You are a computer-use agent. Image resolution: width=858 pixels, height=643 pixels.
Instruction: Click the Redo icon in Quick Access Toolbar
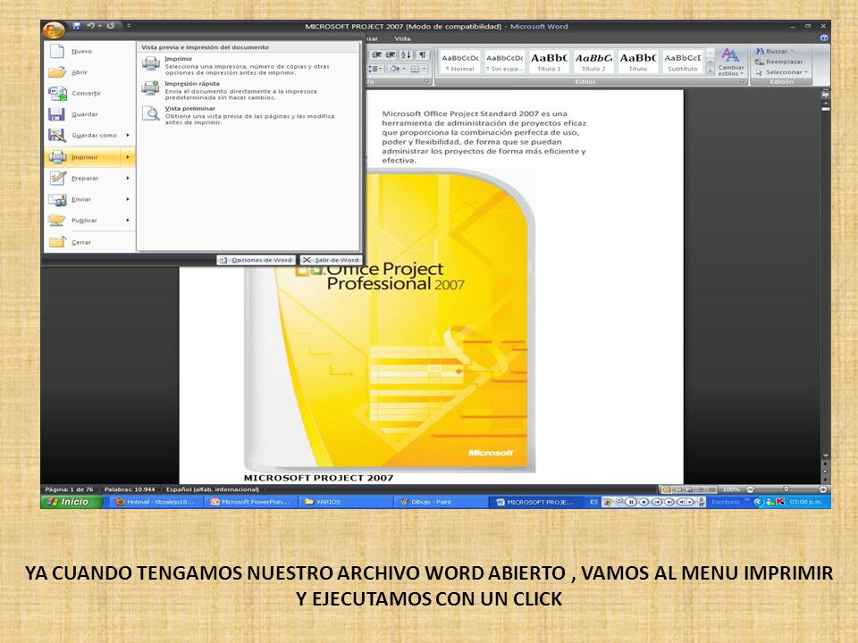click(111, 26)
